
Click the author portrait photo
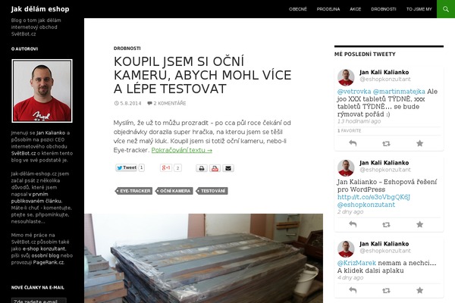(42, 91)
